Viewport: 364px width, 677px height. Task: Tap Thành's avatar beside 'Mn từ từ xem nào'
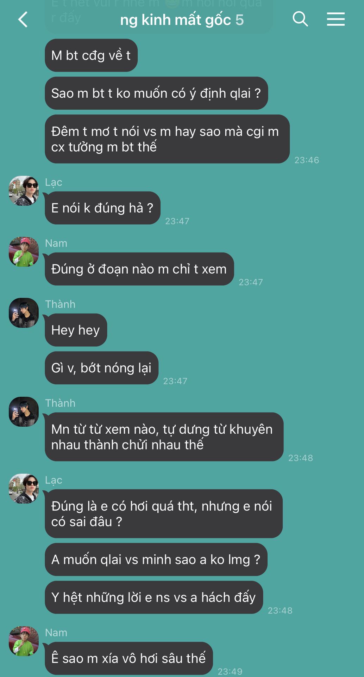point(24,411)
